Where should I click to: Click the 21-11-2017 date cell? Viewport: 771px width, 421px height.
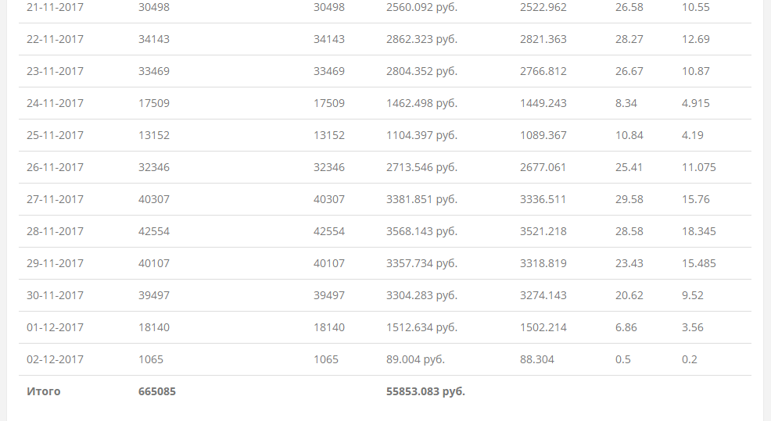coord(55,7)
